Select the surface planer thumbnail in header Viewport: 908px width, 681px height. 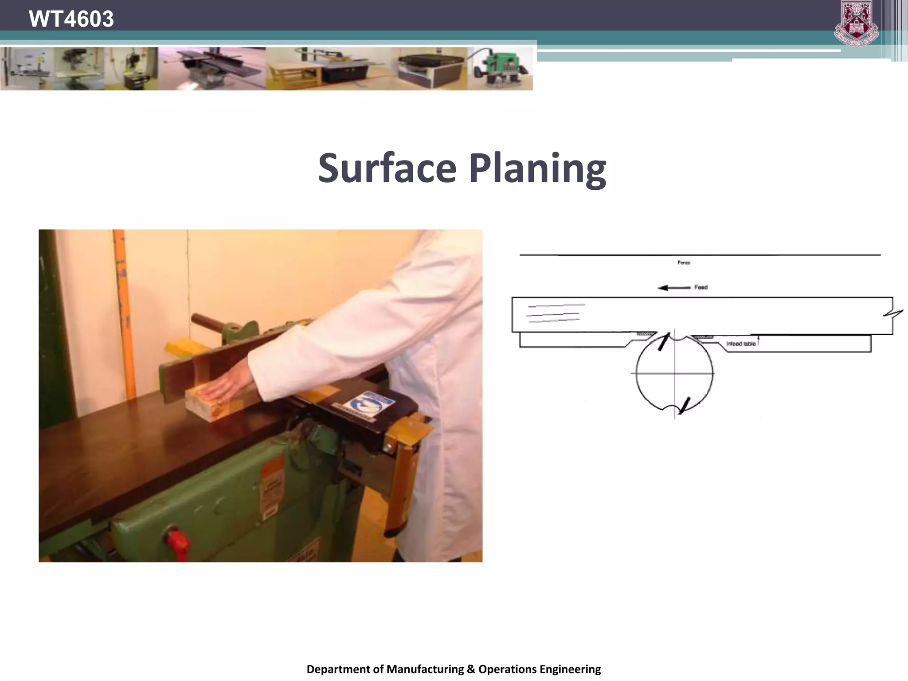click(x=212, y=69)
